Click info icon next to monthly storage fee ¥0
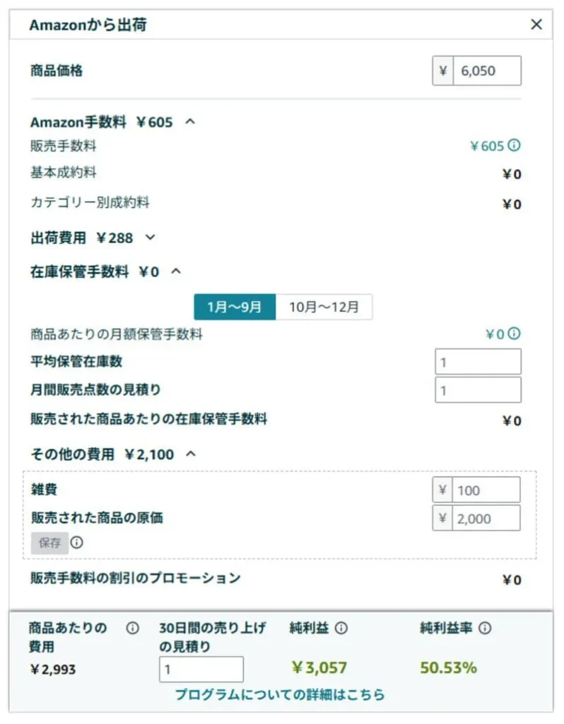Screen dimensions: 564x724 click(514, 334)
